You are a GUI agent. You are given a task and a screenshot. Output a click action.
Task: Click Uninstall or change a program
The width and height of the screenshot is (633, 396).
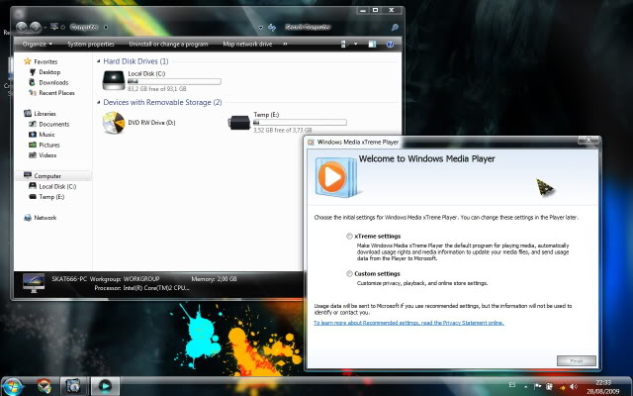[168, 44]
